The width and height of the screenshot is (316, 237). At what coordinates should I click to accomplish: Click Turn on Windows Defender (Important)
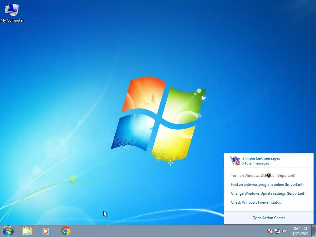coord(263,176)
